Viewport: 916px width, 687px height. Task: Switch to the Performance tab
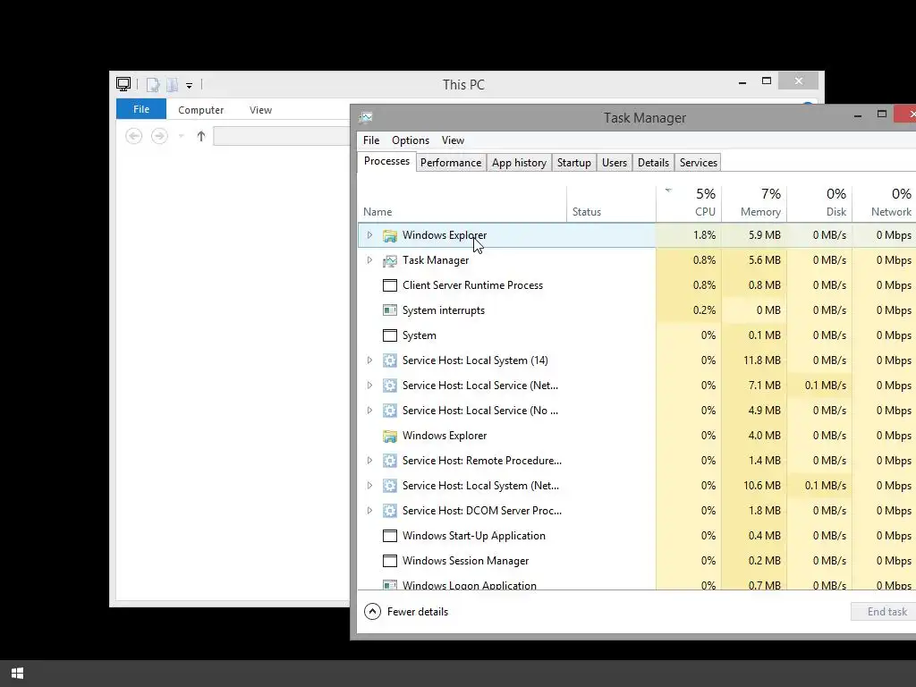(x=451, y=163)
